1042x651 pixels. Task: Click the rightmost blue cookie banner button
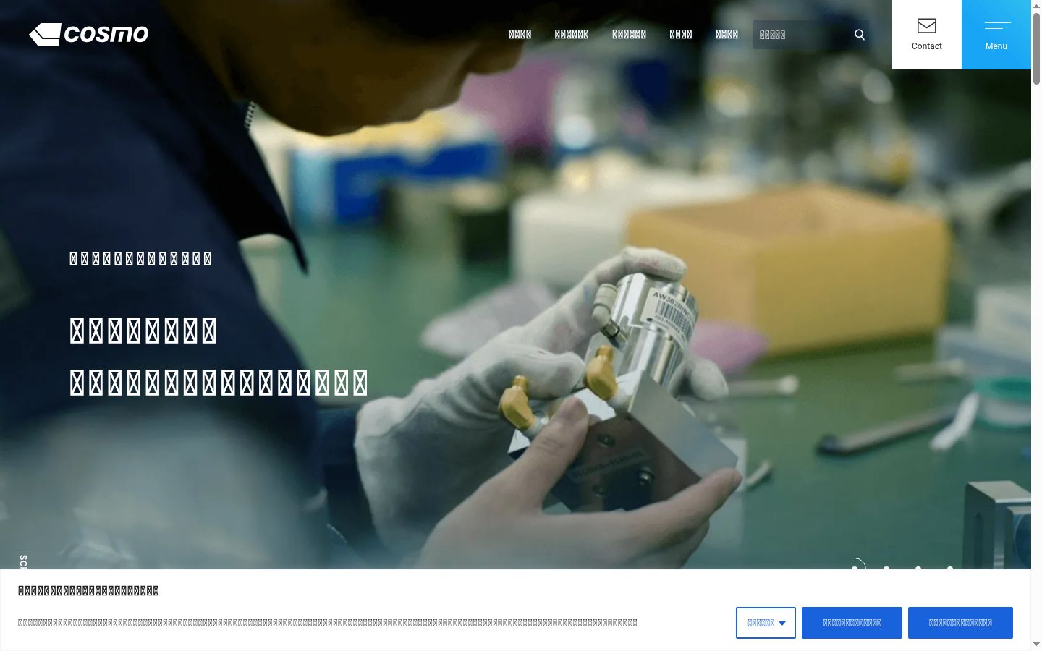[x=960, y=623]
